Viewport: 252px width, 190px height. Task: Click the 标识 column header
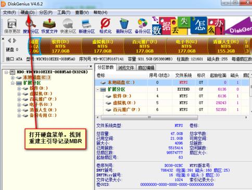point(201,75)
